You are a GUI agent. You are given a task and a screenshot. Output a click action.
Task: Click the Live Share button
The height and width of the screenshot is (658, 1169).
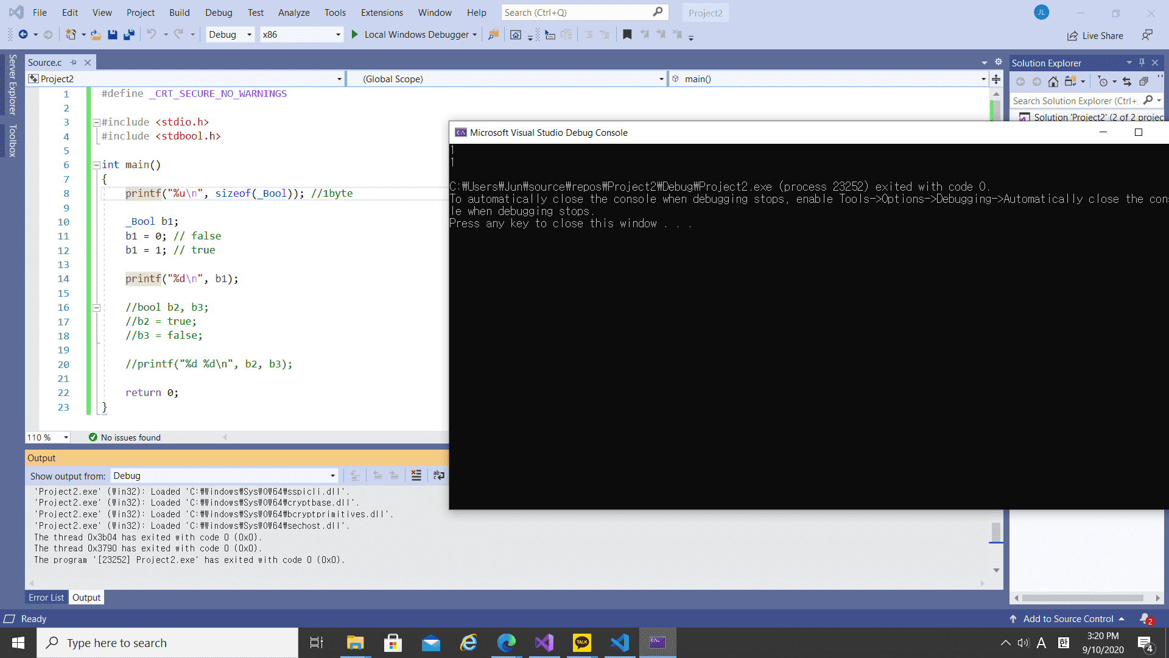(x=1095, y=35)
